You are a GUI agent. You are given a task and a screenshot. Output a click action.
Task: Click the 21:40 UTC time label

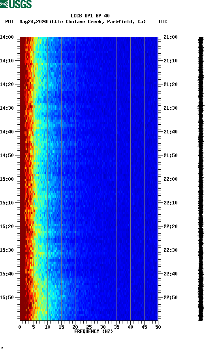click(x=171, y=132)
